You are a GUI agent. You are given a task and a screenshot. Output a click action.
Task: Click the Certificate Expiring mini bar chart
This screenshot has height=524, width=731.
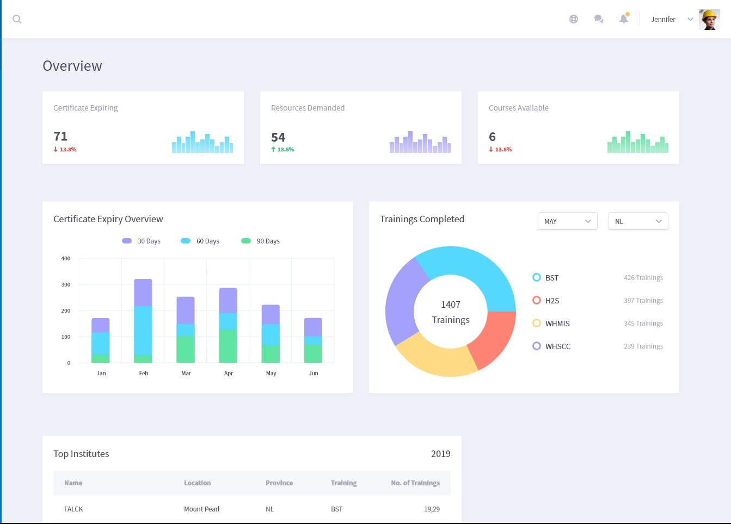[202, 142]
